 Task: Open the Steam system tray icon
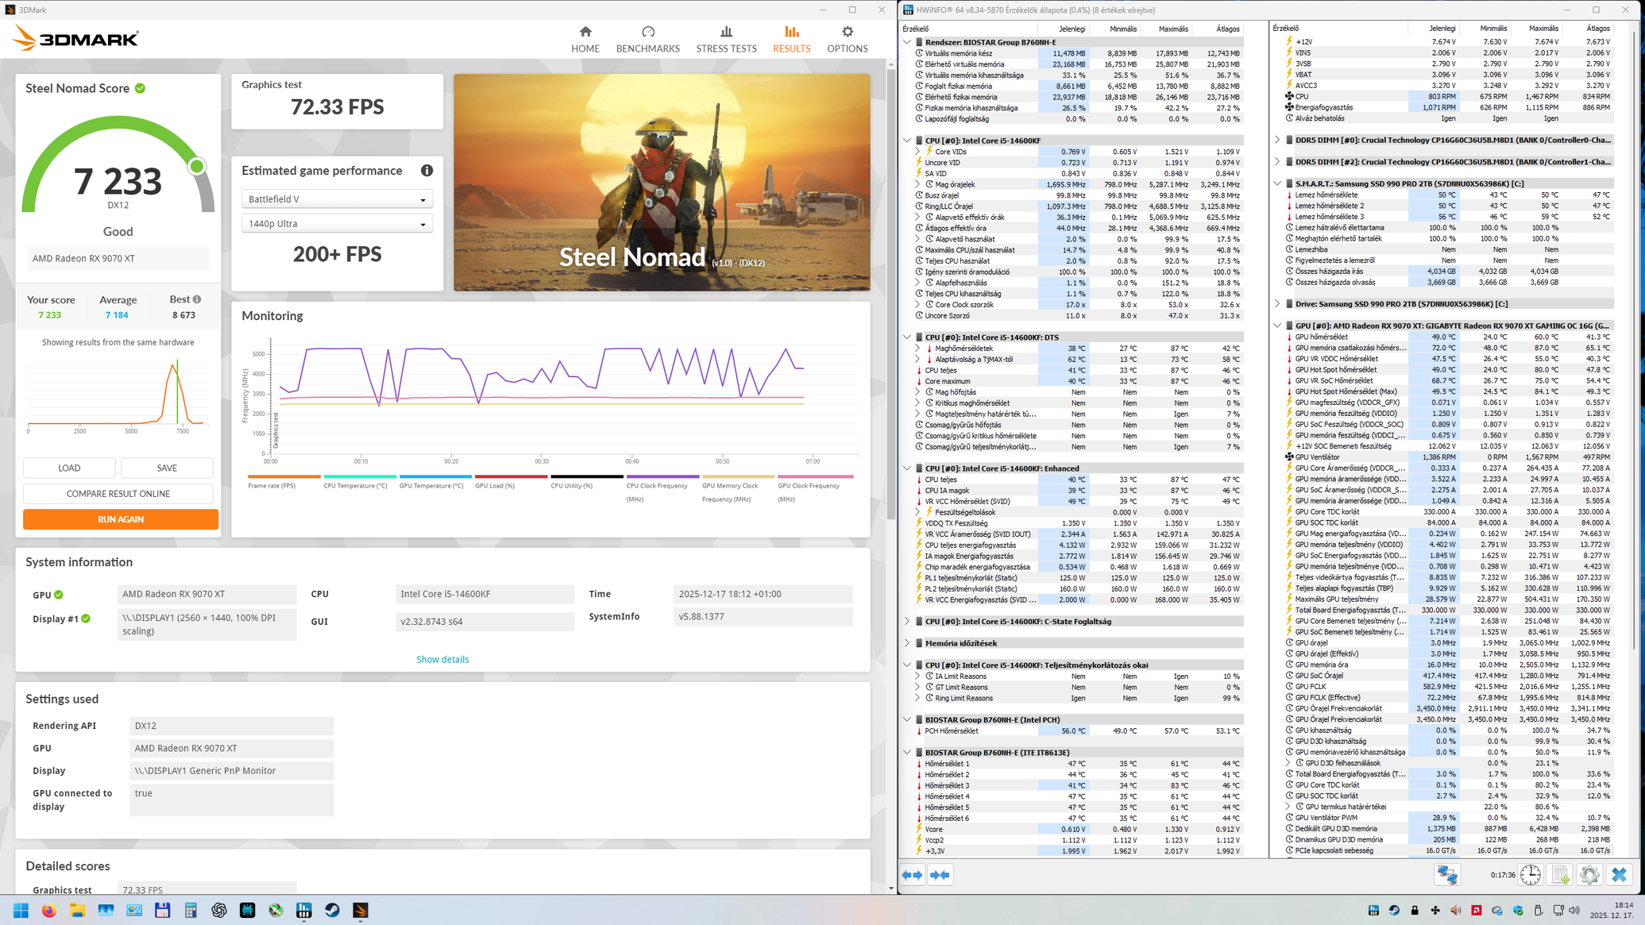(x=1394, y=910)
